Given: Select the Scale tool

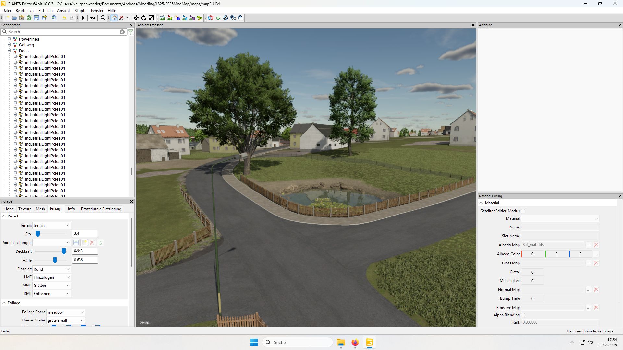Looking at the screenshot, I should coord(151,18).
